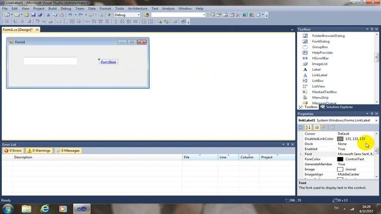Select the FolderBrowserDialog toolbox item
The image size is (381, 214).
click(328, 36)
